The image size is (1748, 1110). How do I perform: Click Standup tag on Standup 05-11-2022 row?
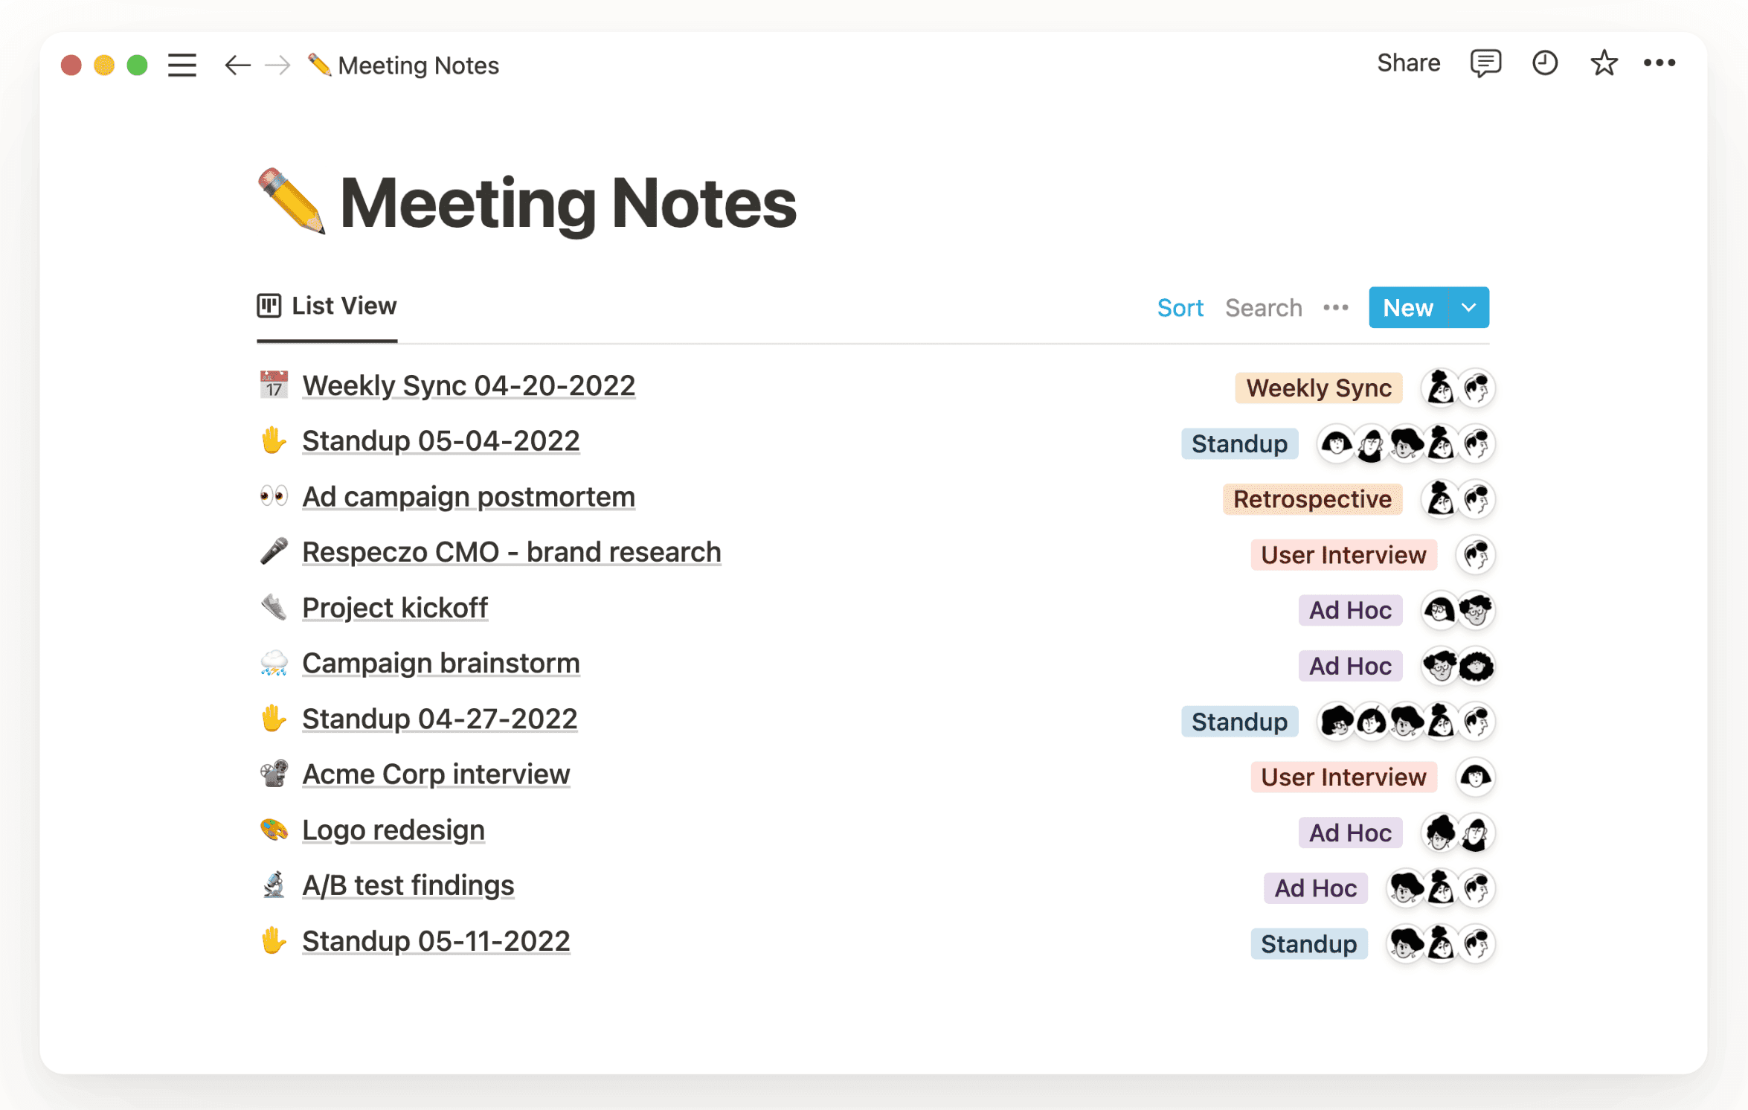click(1308, 943)
